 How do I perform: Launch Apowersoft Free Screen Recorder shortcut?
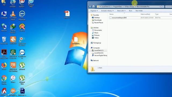click(22, 41)
